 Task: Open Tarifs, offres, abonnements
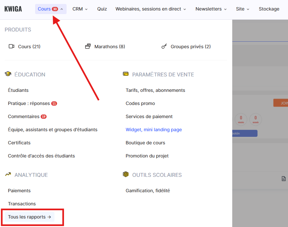[155, 90]
